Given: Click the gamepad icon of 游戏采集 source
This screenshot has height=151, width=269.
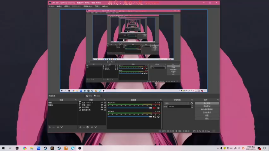Looking at the screenshot, I should [x=80, y=107].
